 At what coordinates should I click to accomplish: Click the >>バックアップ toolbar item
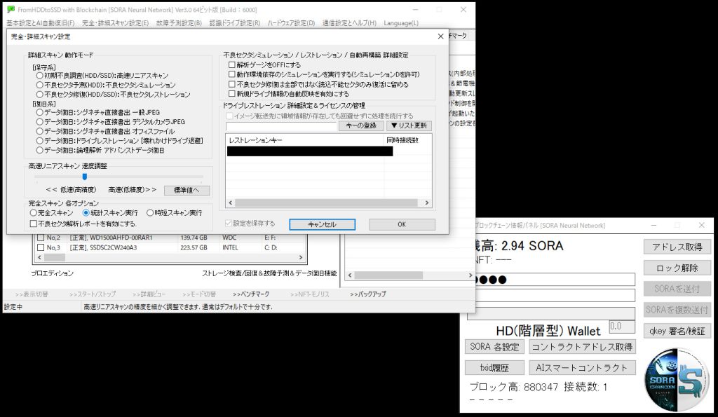pyautogui.click(x=368, y=294)
